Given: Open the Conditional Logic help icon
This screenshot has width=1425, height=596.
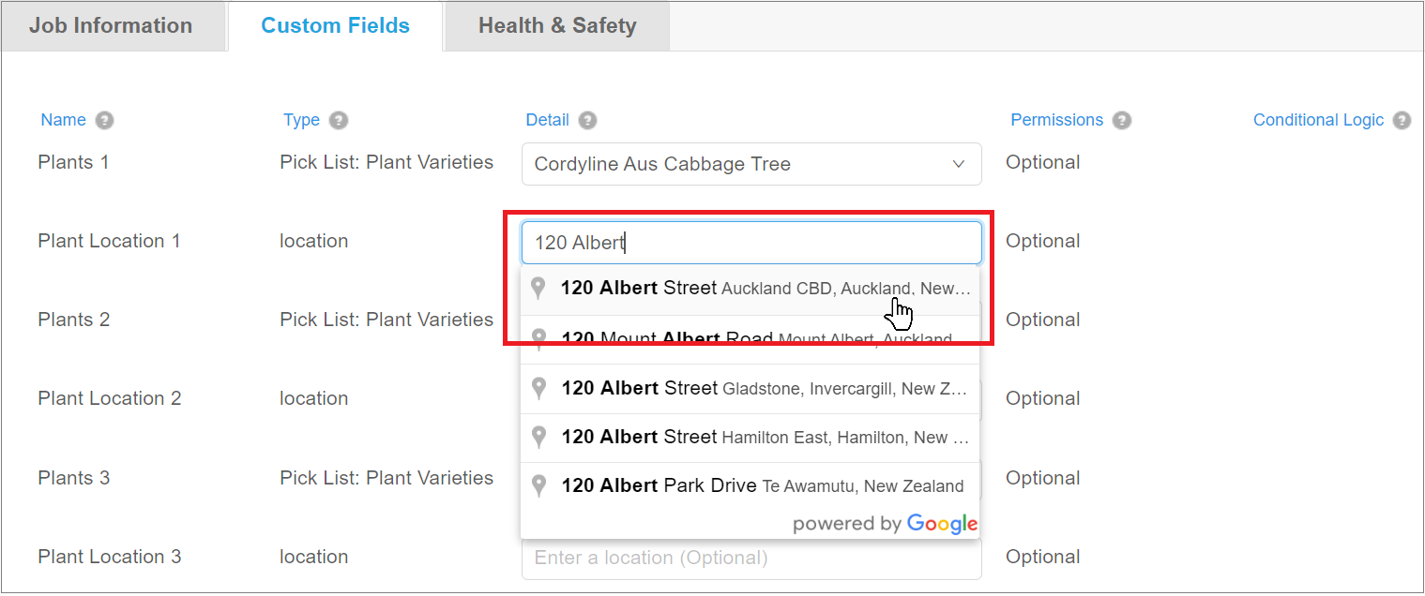Looking at the screenshot, I should point(1402,119).
